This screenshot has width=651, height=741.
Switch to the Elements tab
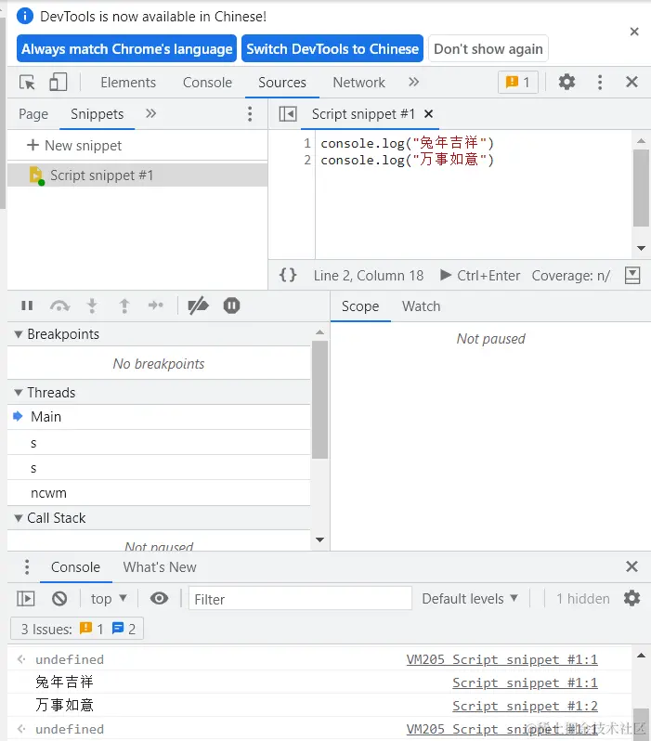click(x=128, y=83)
